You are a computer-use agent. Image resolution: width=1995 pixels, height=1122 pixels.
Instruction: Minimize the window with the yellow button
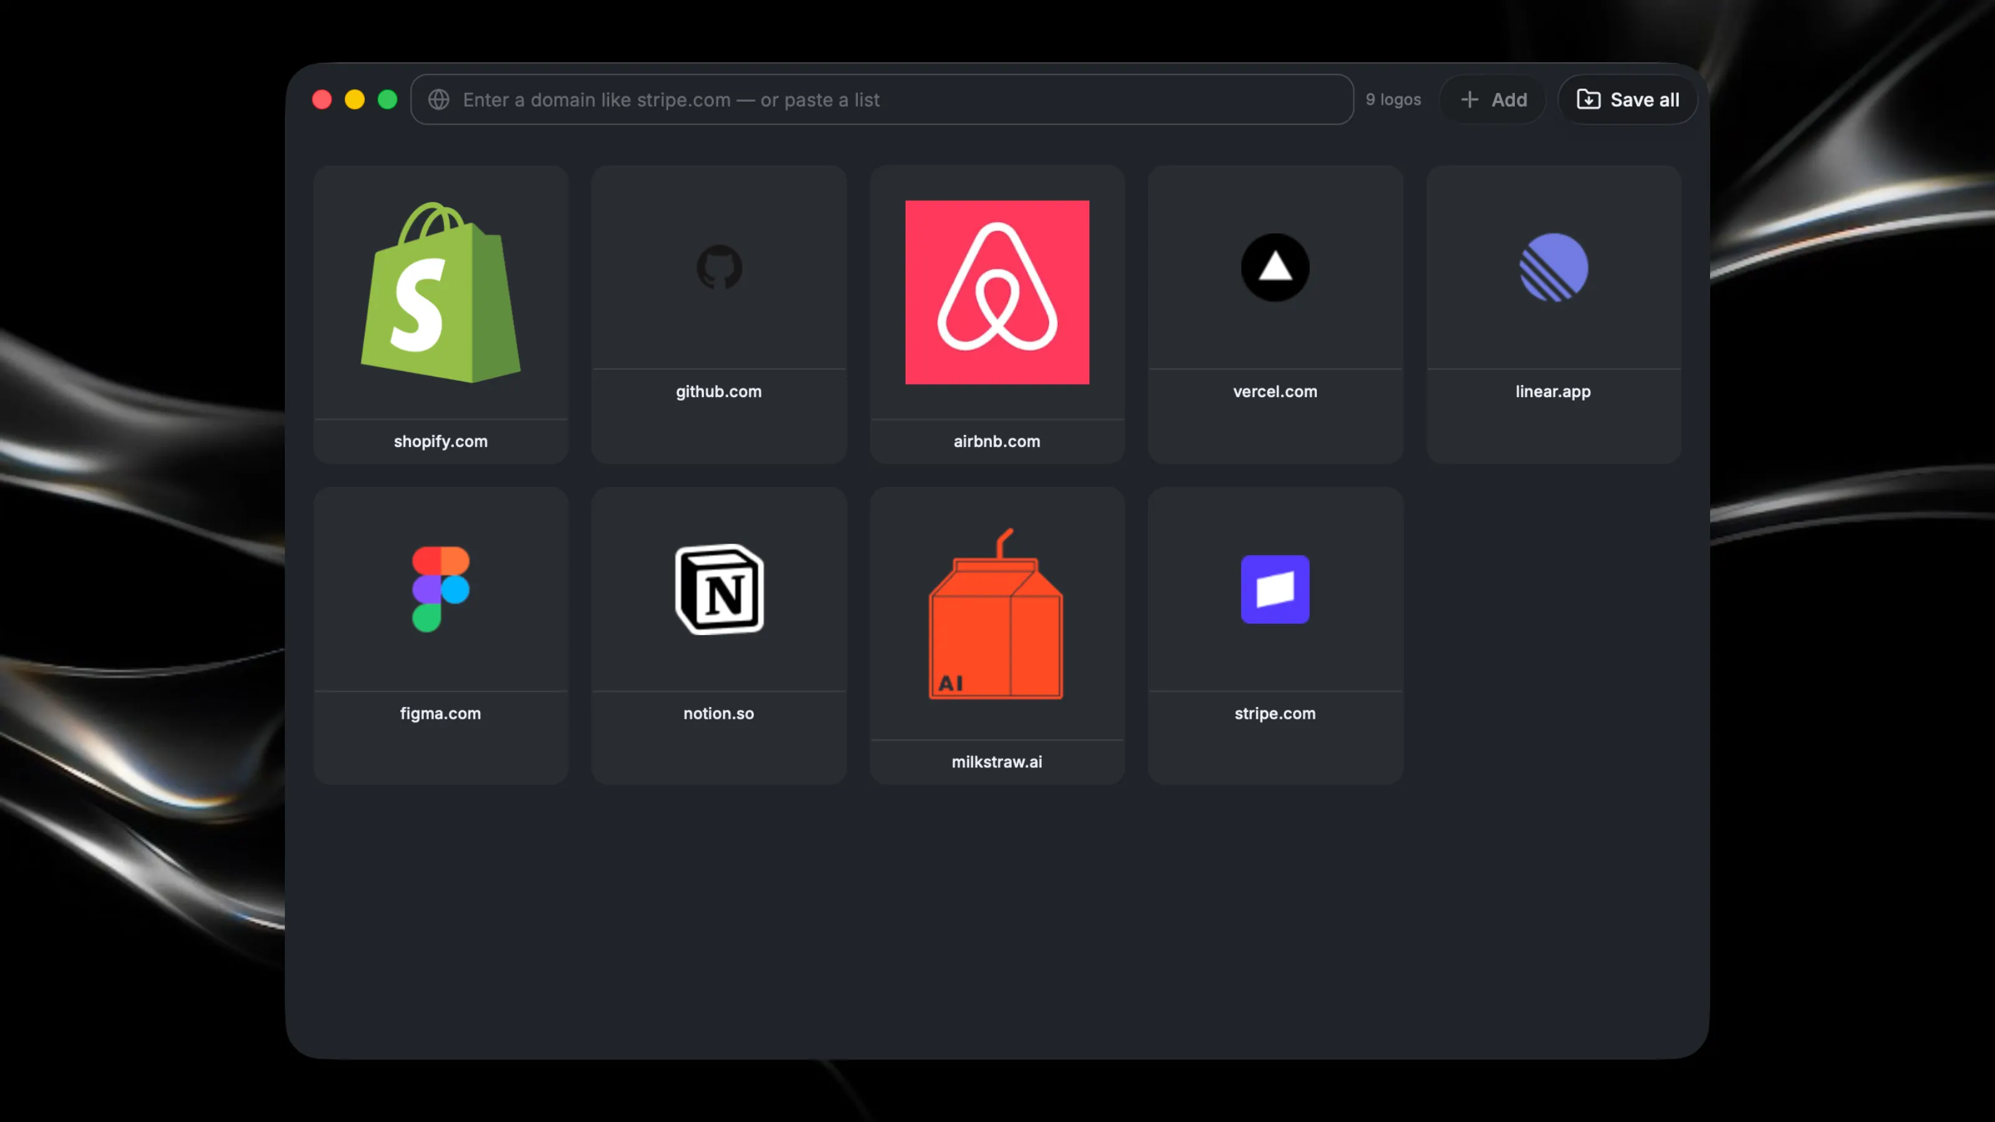[x=355, y=100]
